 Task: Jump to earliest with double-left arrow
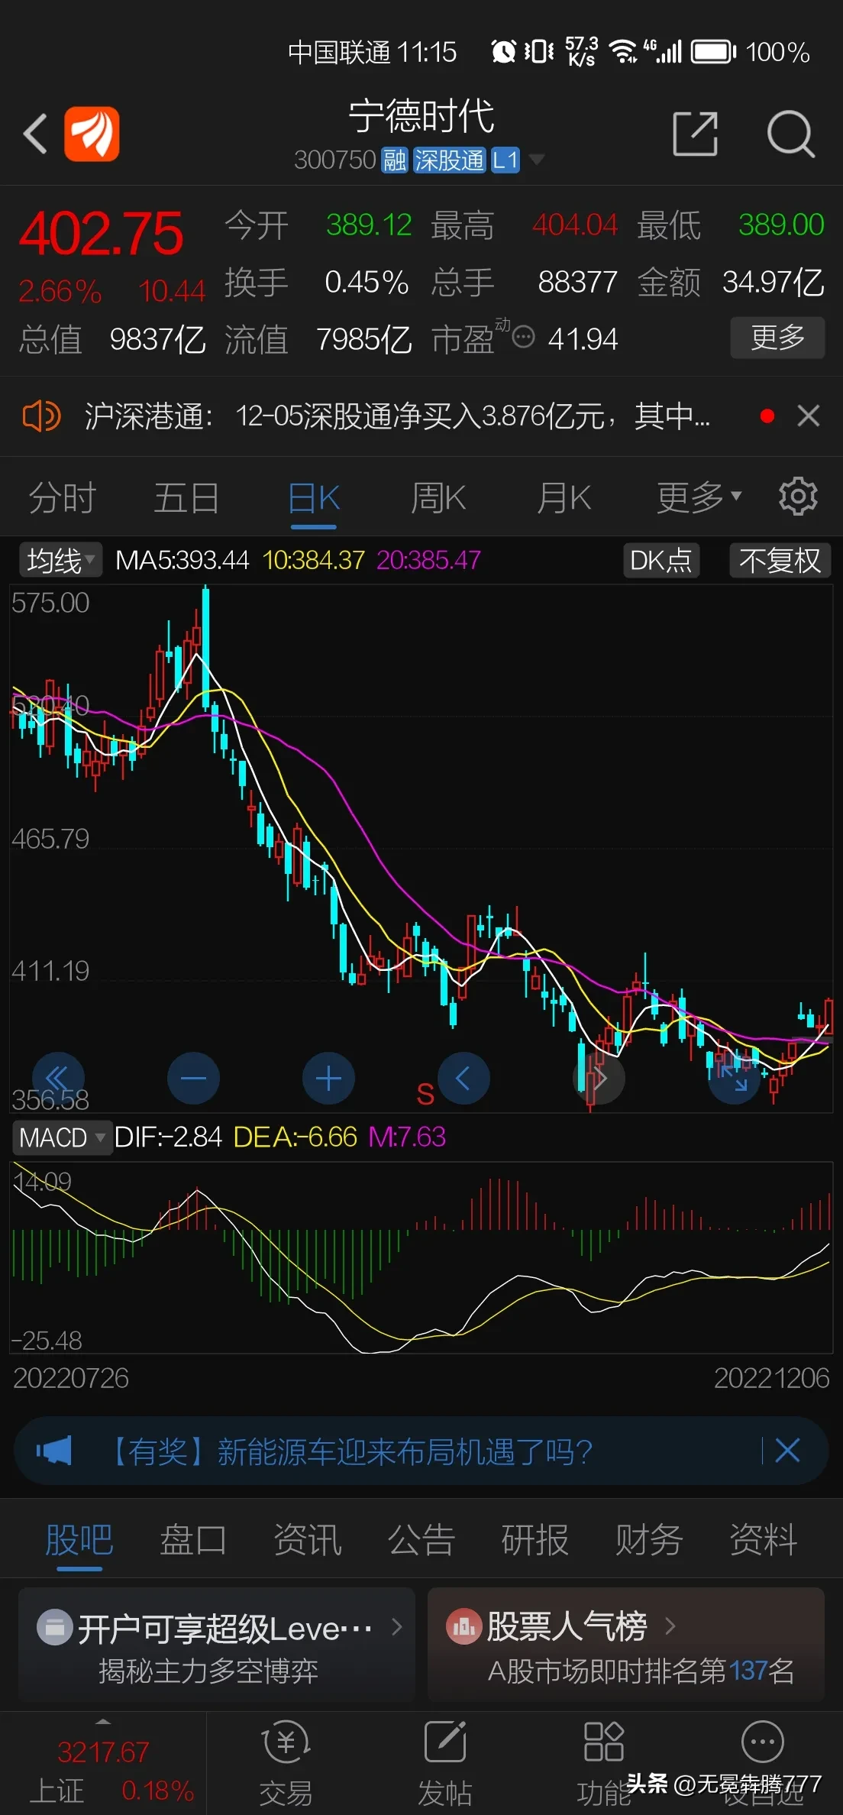click(57, 1078)
